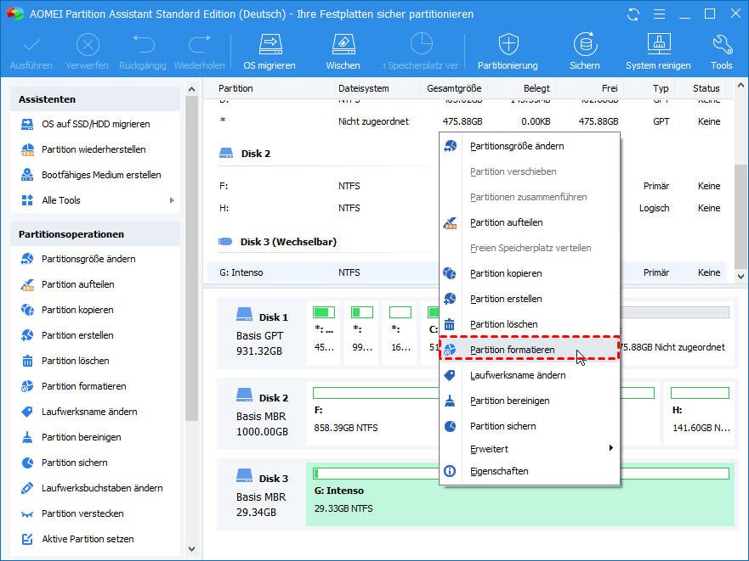This screenshot has width=749, height=561.
Task: Expand the Alle Tools submenu arrow
Action: pyautogui.click(x=172, y=200)
